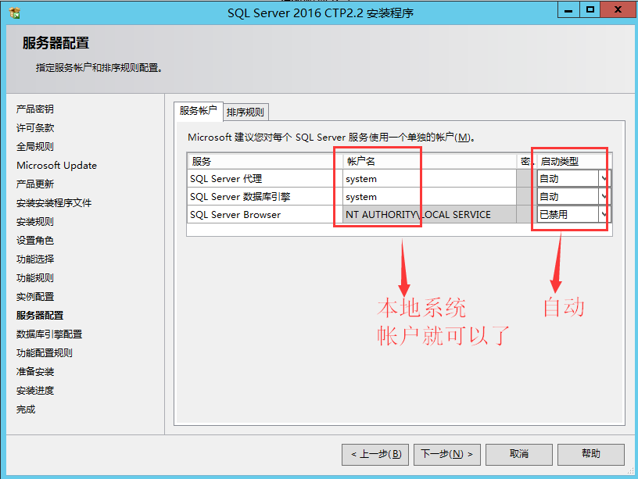Select the 功能规则 step in sidebar
Screen dimensions: 638x479
35,277
